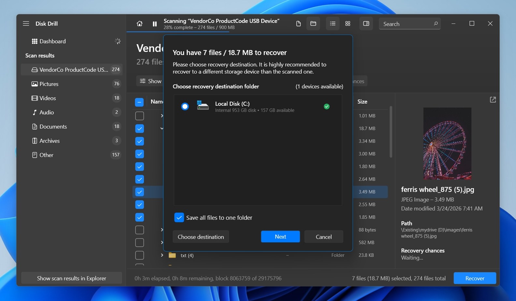Screen dimensions: 516x301
Task: Toggle the select-all header checkbox
Action: [139, 102]
